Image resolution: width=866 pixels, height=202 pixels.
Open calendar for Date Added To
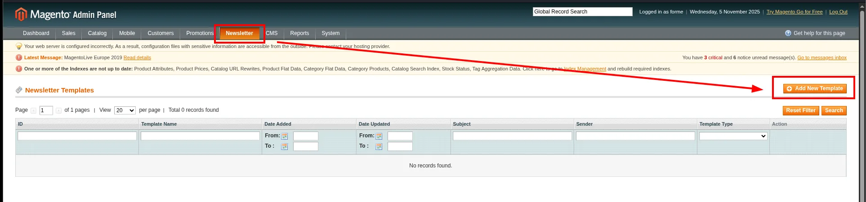(285, 146)
